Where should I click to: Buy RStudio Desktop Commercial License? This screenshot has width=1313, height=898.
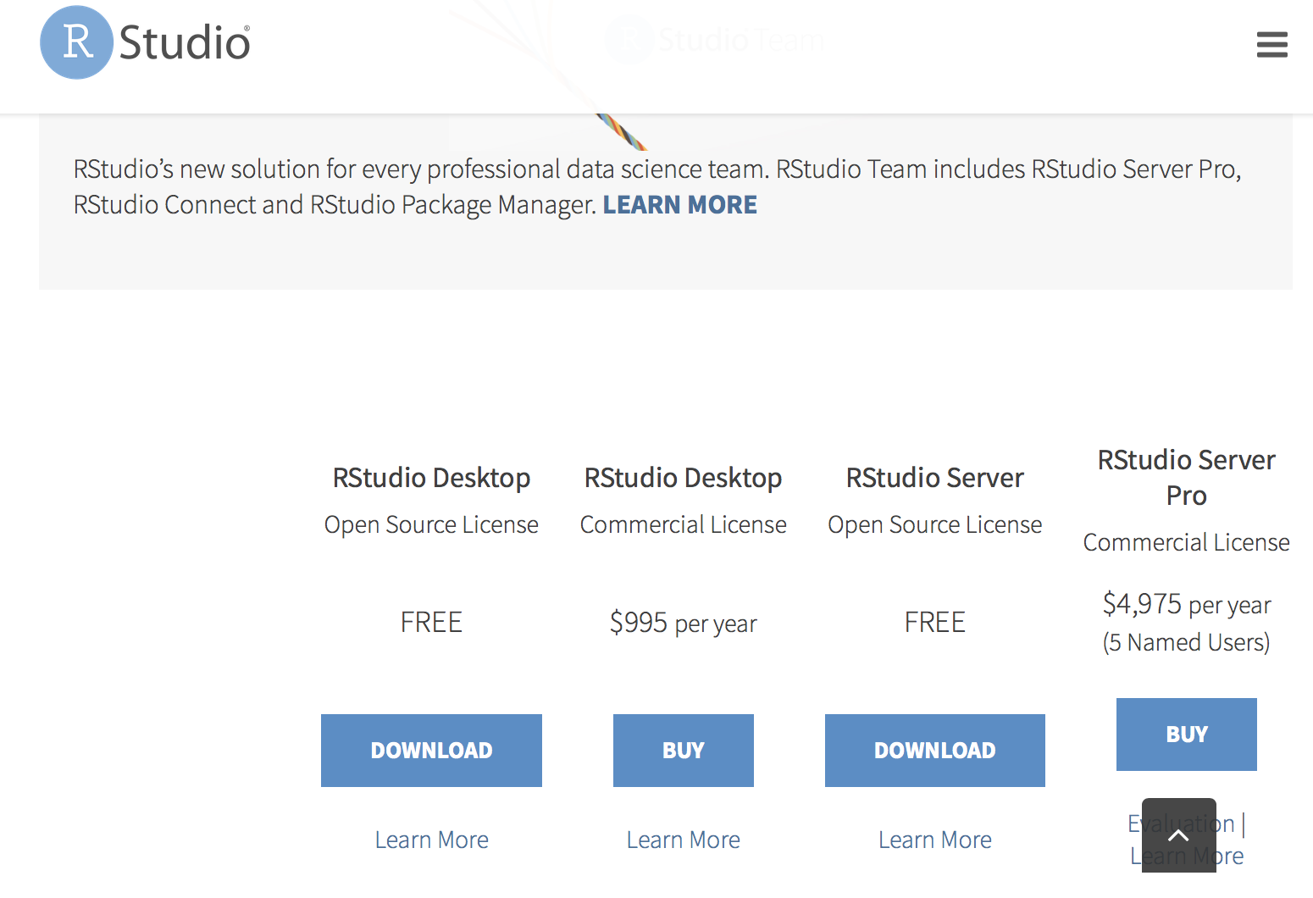click(x=683, y=751)
